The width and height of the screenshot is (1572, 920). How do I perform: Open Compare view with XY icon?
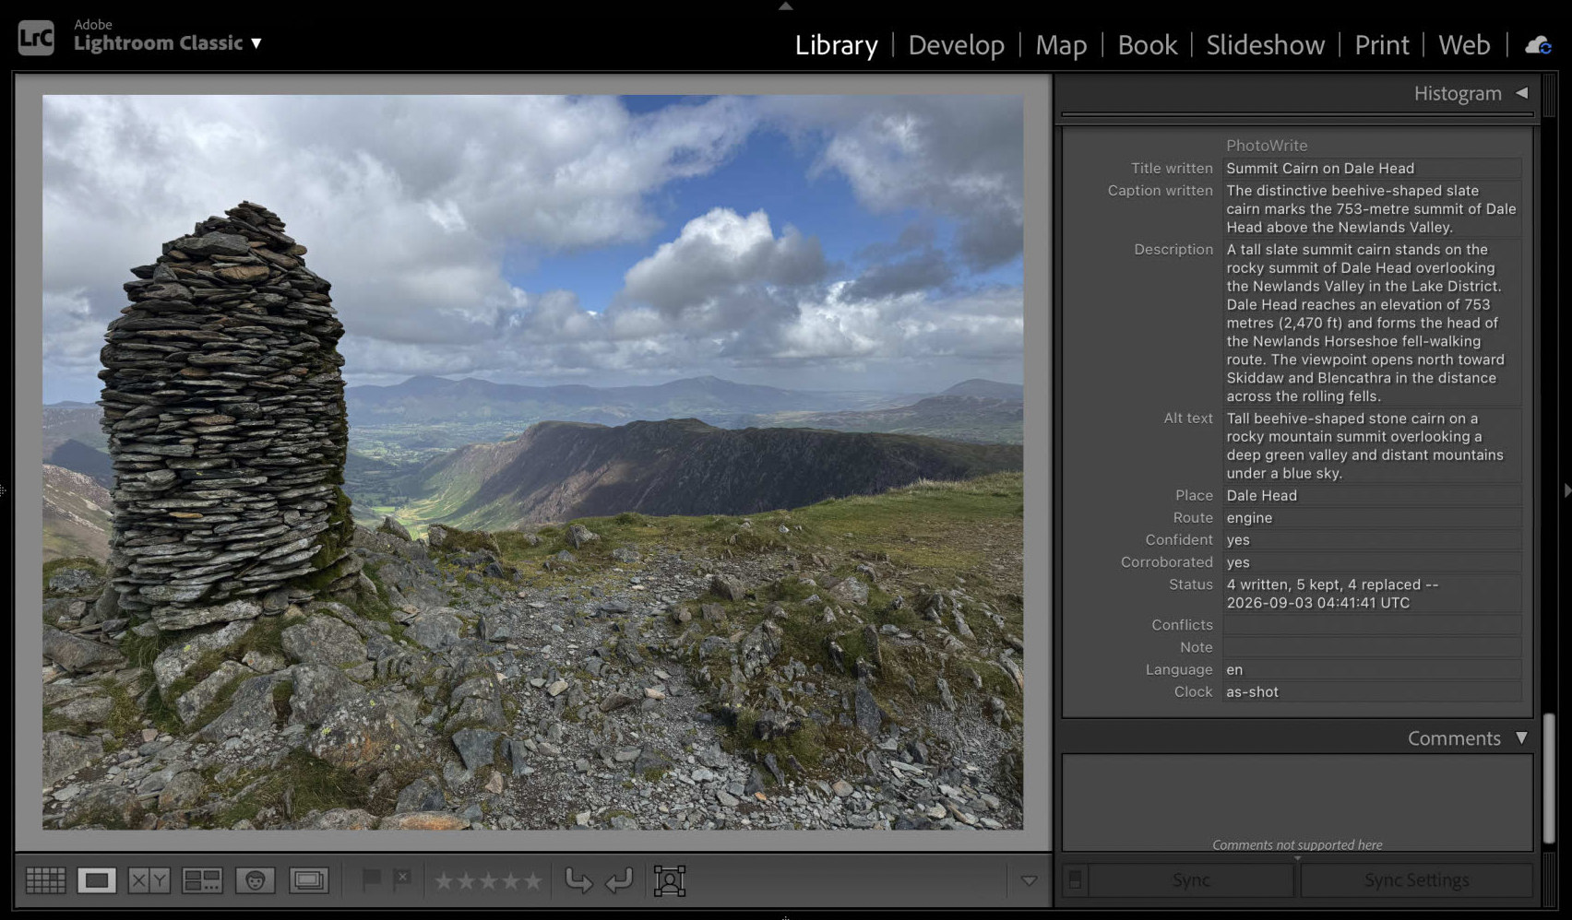pos(149,880)
